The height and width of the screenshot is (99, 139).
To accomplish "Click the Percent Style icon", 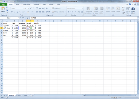I will click(72, 12).
